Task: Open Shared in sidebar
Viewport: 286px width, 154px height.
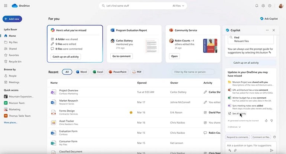Action: (10, 49)
